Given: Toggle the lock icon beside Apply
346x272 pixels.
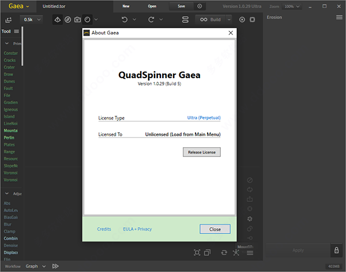Looking at the screenshot, I should tap(337, 250).
